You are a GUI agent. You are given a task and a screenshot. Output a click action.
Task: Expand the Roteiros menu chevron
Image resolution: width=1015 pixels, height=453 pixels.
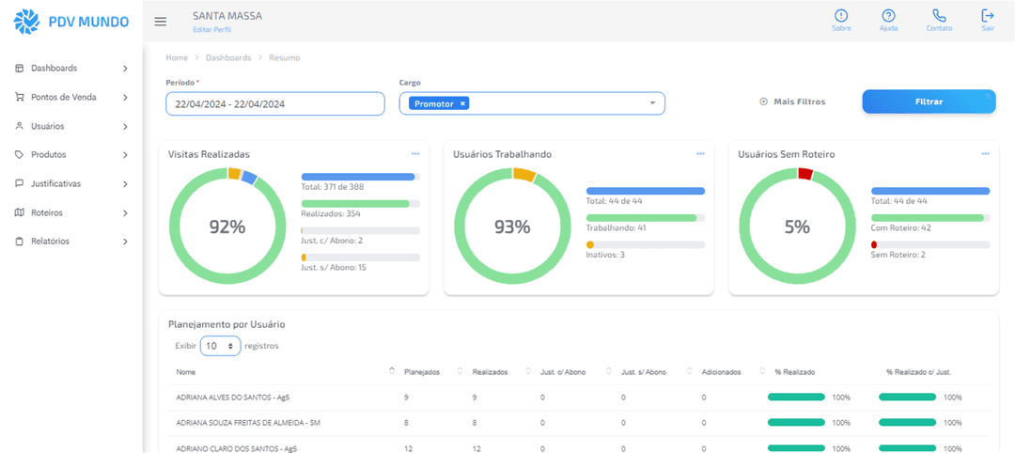(126, 213)
